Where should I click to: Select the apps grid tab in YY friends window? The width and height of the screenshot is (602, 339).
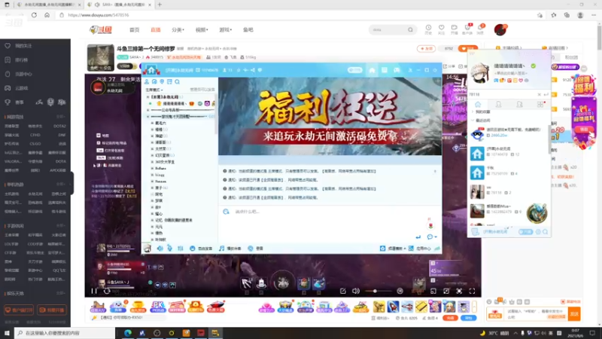point(540,105)
